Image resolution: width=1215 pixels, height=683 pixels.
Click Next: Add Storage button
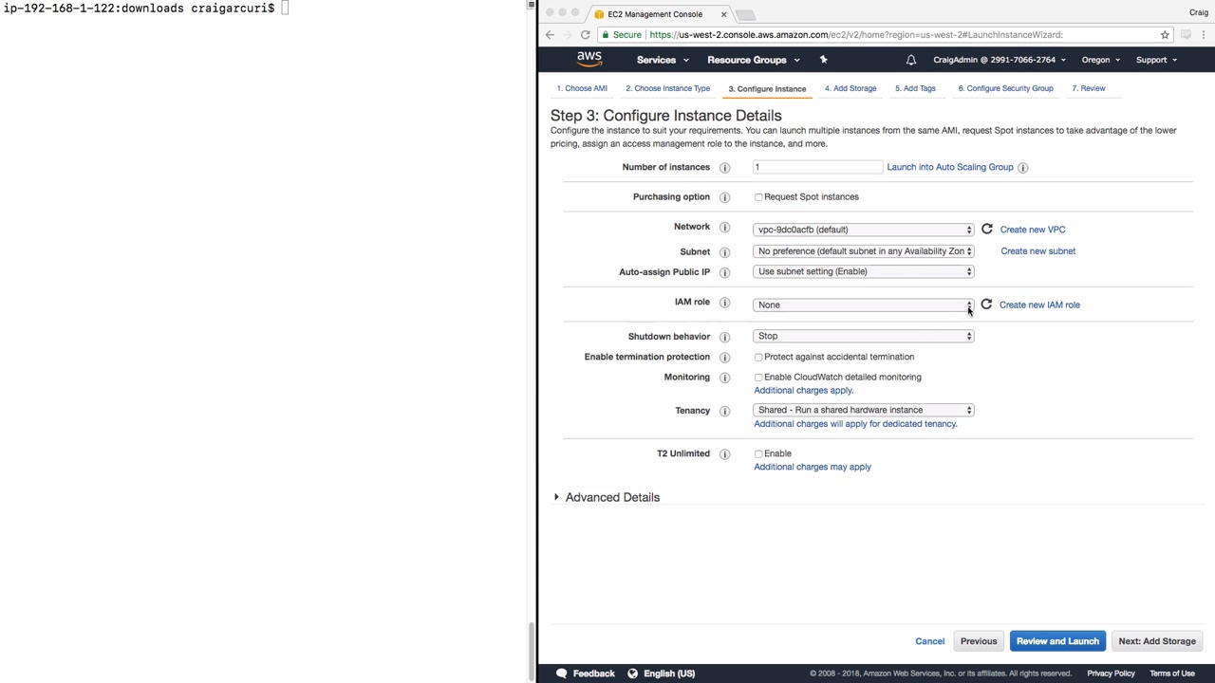1157,641
